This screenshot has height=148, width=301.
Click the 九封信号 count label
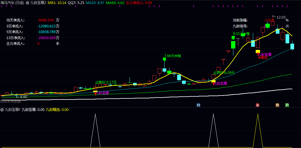pos(240,26)
